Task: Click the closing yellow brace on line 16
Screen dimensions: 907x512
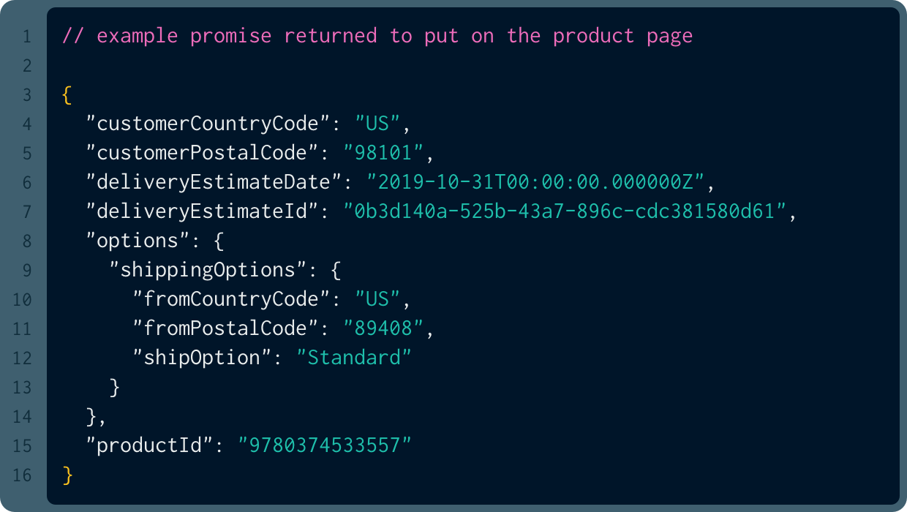Action: click(x=68, y=475)
